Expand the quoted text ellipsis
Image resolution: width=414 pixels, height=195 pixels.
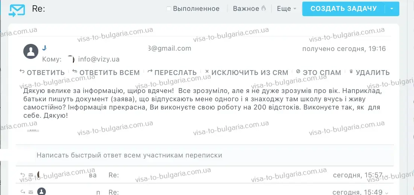point(33,130)
